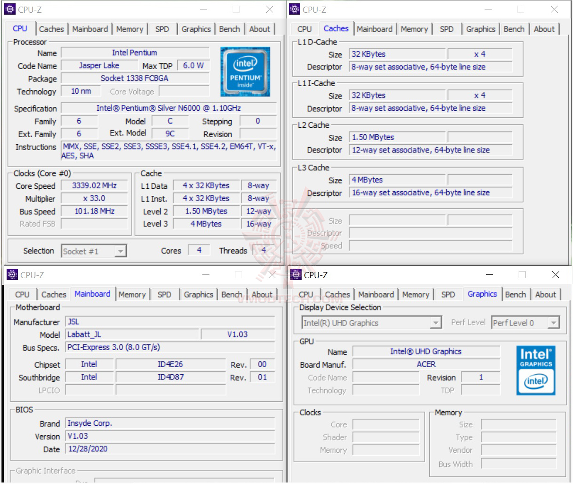
Task: Open Bench tab in the Caches window
Action: click(514, 29)
